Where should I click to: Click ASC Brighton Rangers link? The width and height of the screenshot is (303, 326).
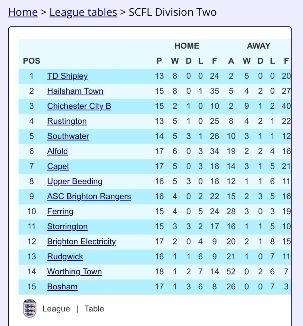coord(89,196)
